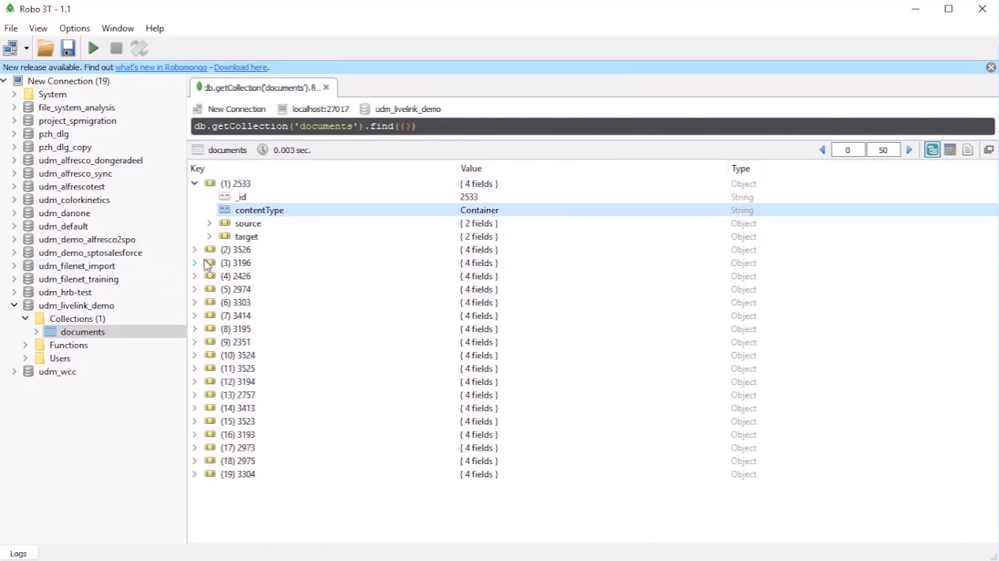Screen dimensions: 999x561
Task: Select the udm_danone database in tree
Action: pyautogui.click(x=65, y=213)
